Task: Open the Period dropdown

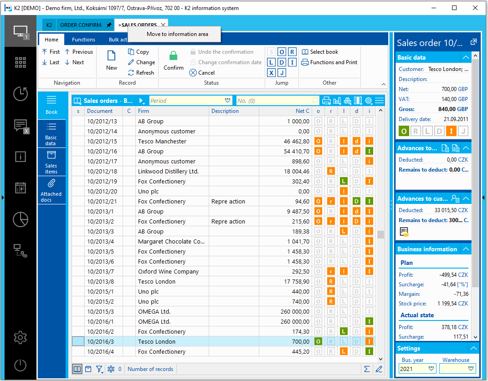Action: click(227, 101)
